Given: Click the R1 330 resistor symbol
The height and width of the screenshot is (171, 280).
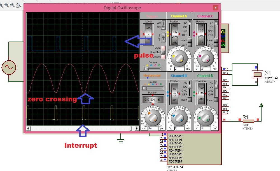Looking at the screenshot, I should (248, 121).
